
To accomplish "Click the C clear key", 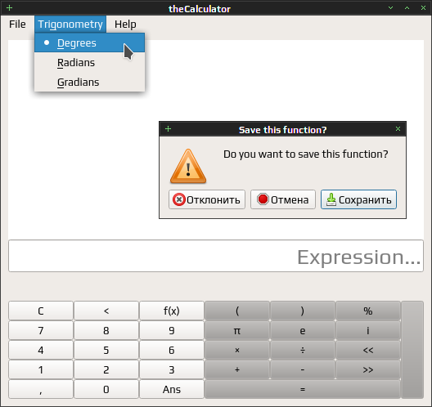I will [x=41, y=311].
